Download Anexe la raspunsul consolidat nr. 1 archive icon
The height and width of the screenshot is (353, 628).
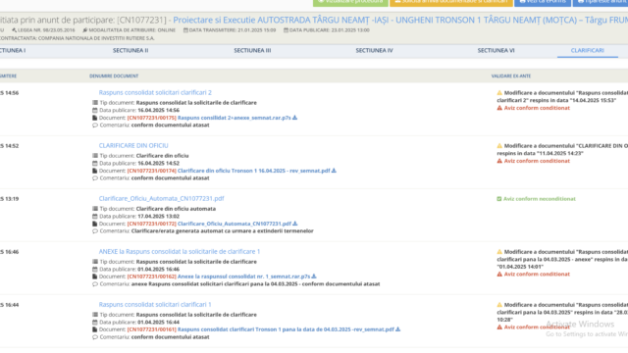314,277
